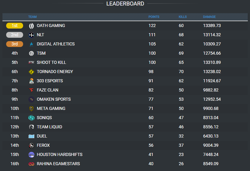Click TSM's 69 kills value
The width and height of the screenshot is (250, 171).
click(181, 53)
